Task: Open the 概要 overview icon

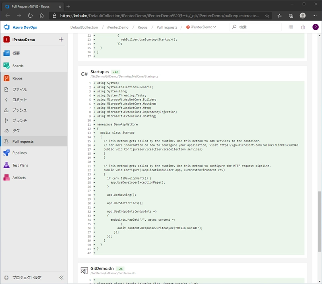Action: click(6, 53)
